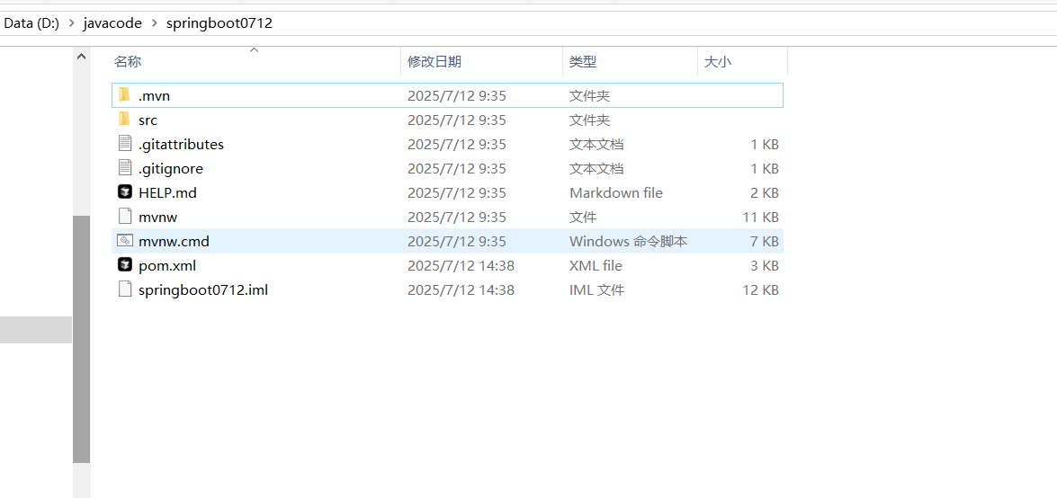1057x498 pixels.
Task: Select the pom.xml file name
Action: click(x=167, y=265)
